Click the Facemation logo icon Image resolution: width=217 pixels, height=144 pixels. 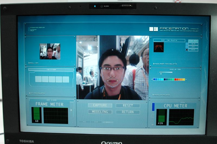point(153,29)
